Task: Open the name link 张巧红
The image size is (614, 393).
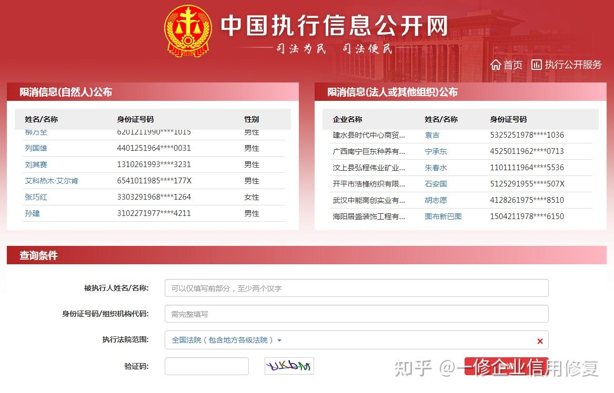Action: click(36, 197)
